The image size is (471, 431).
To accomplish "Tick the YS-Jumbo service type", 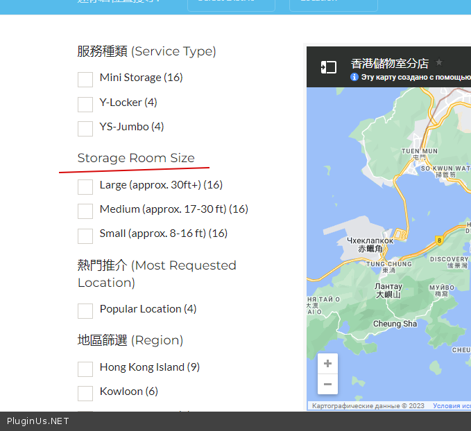I will coord(85,128).
